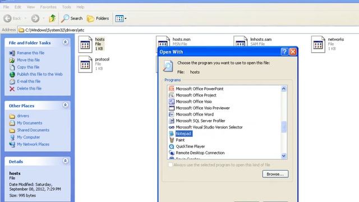This screenshot has width=359, height=202.
Task: Click E-mail this file link
Action: pos(29,81)
